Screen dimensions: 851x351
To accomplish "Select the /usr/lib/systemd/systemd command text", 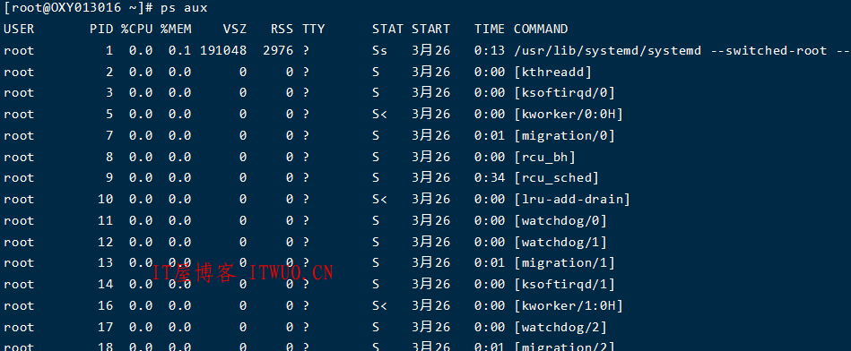I will 607,50.
